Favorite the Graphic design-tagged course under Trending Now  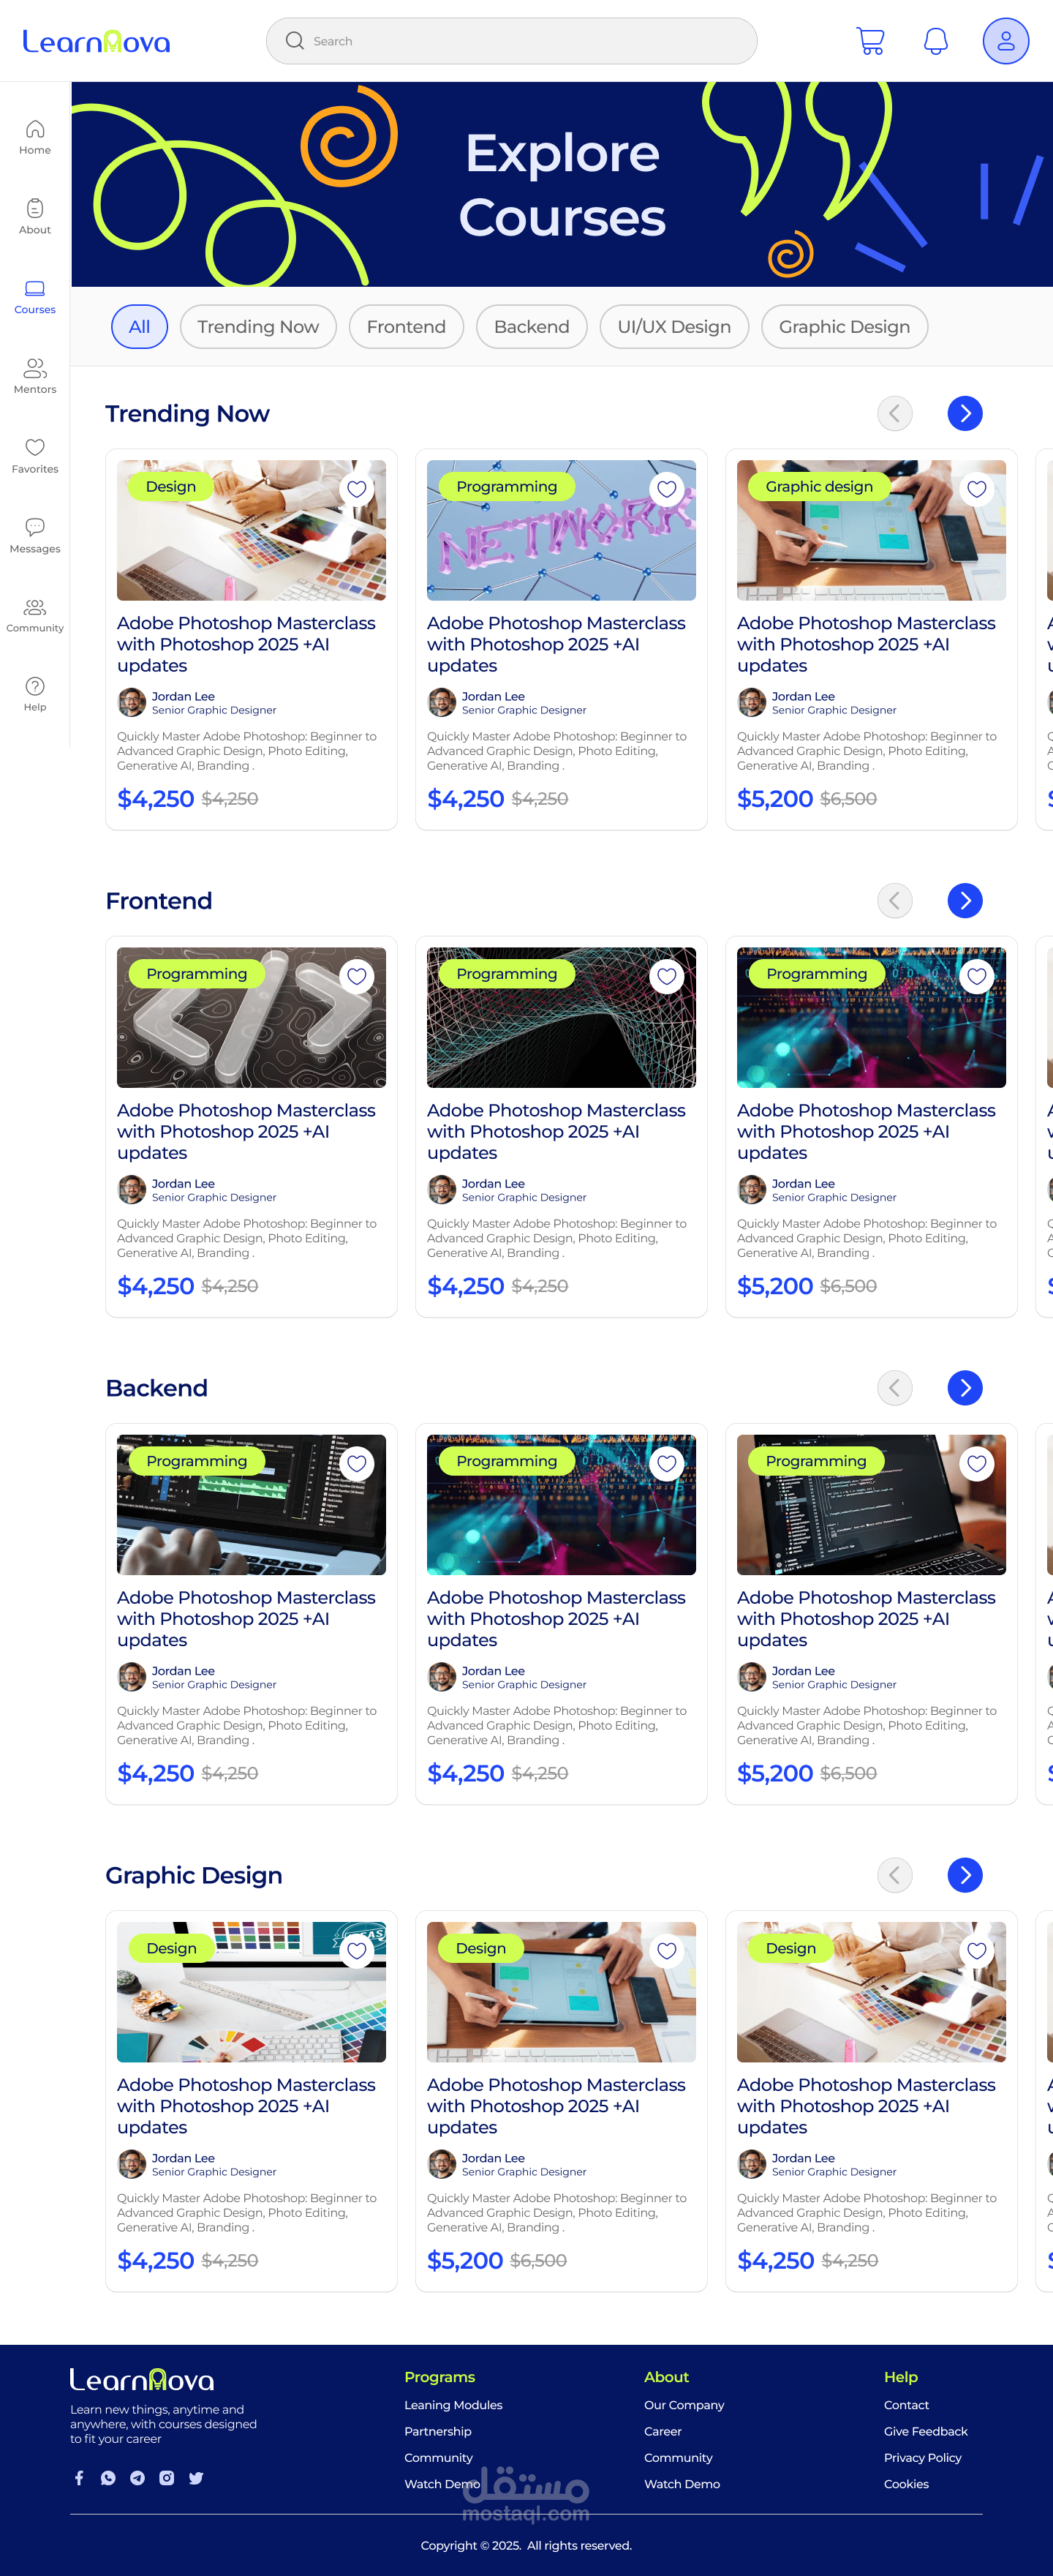977,489
